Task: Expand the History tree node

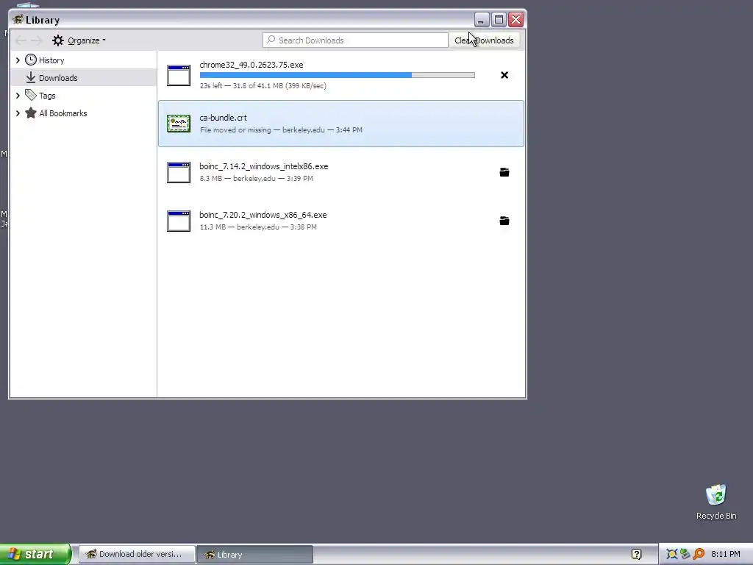Action: pyautogui.click(x=18, y=60)
